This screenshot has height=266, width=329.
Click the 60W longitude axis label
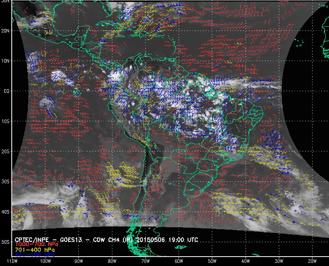[x=179, y=261]
